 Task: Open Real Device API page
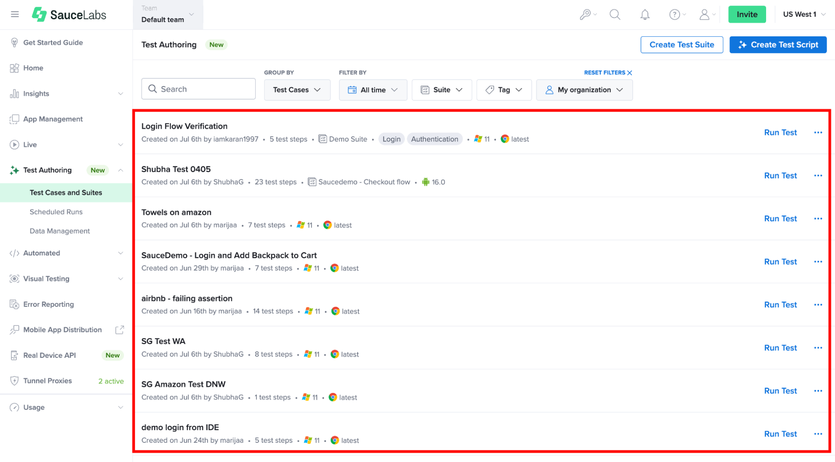pyautogui.click(x=50, y=355)
